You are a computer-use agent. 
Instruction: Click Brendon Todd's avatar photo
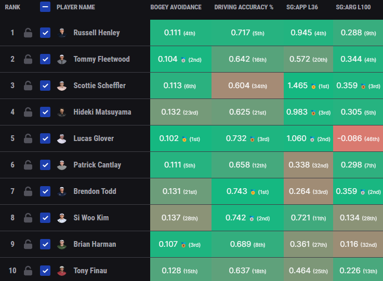point(62,191)
